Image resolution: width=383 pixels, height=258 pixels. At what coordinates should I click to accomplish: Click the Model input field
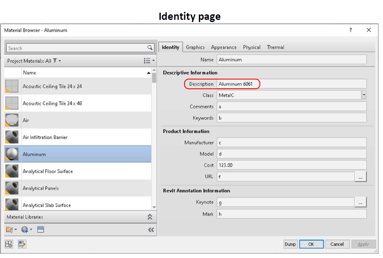pos(292,154)
